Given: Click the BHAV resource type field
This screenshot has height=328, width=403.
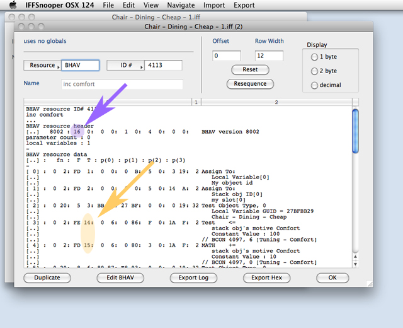Looking at the screenshot, I should pos(80,66).
